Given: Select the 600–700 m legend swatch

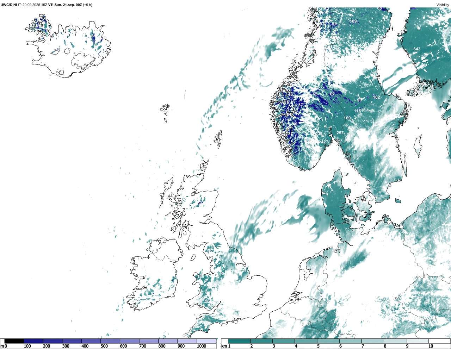Looking at the screenshot, I should coord(129,341).
